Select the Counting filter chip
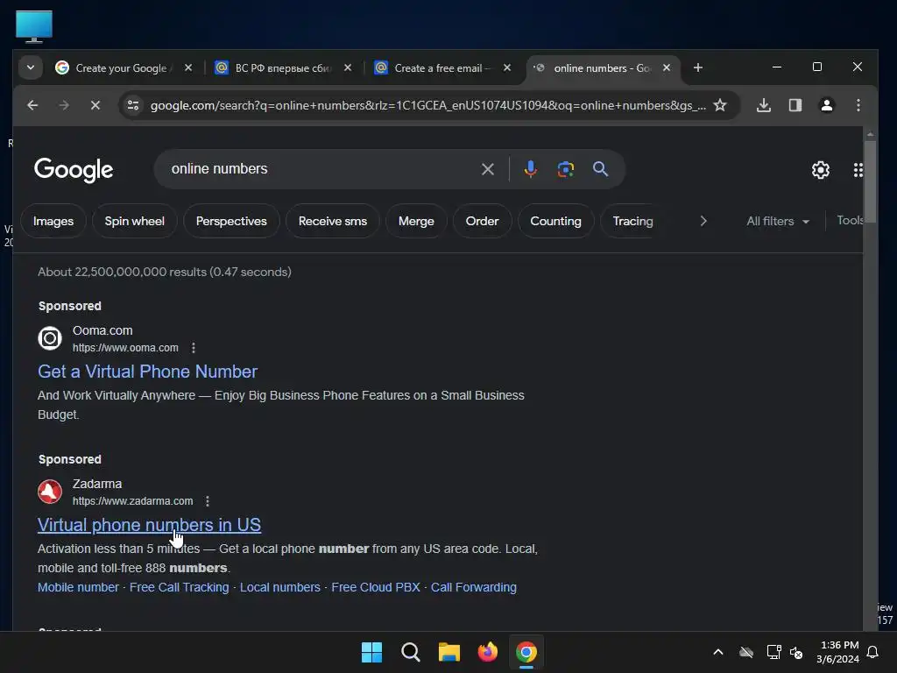Screen dimensions: 897x673 pos(555,222)
